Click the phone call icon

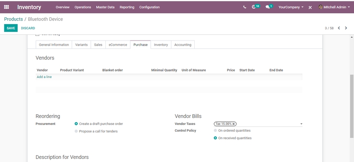pyautogui.click(x=245, y=7)
